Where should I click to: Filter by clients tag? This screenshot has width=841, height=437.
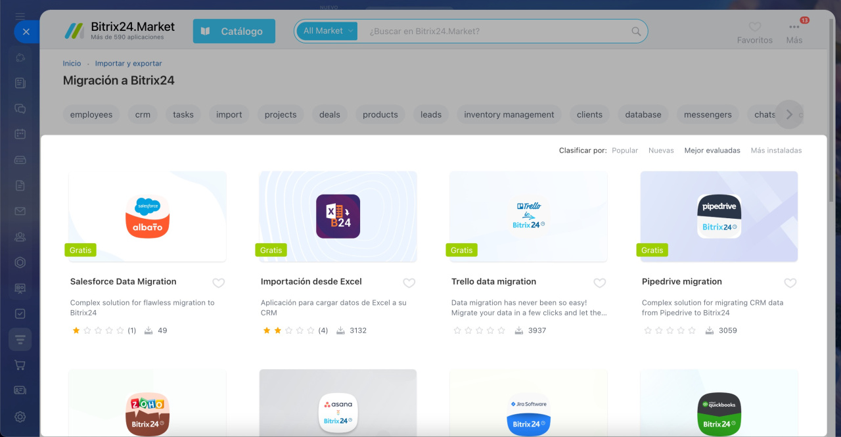click(589, 114)
